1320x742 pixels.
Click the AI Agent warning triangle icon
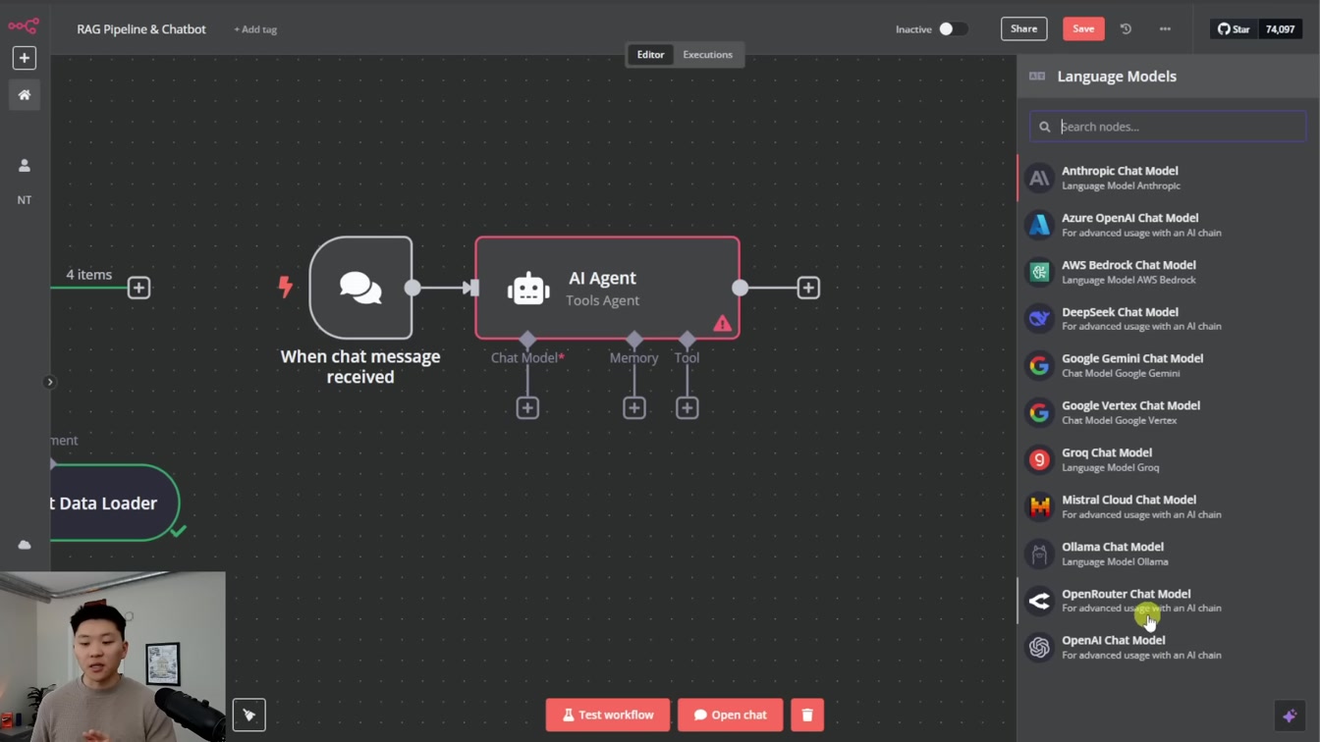[x=722, y=323]
